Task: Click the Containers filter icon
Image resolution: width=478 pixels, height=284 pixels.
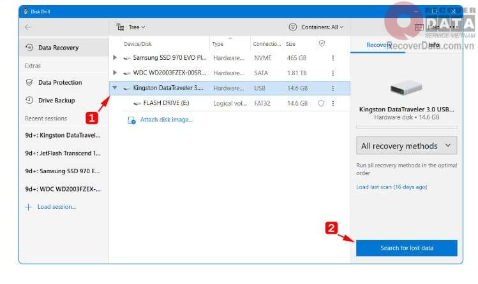Action: [x=293, y=27]
